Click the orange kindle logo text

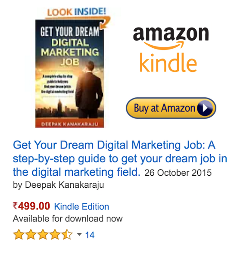point(168,62)
